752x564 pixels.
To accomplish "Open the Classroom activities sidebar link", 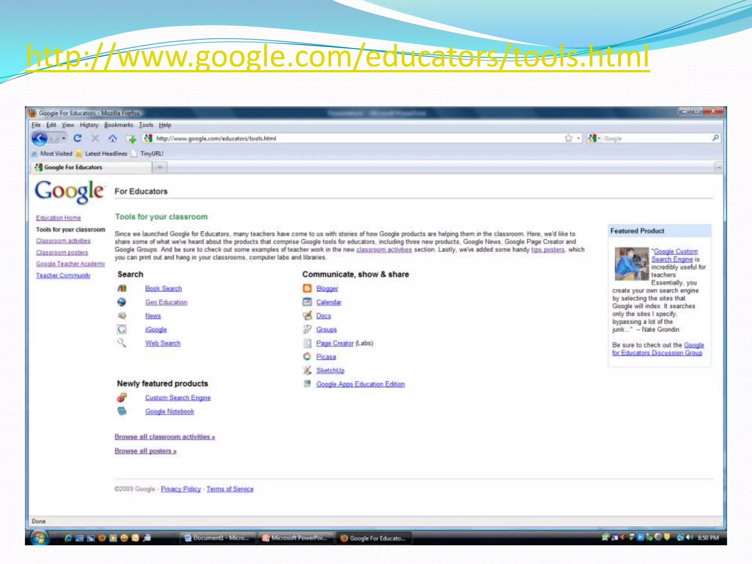I will pos(63,241).
